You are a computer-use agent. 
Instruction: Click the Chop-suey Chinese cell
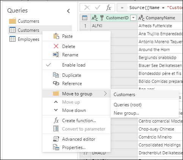[160, 129]
